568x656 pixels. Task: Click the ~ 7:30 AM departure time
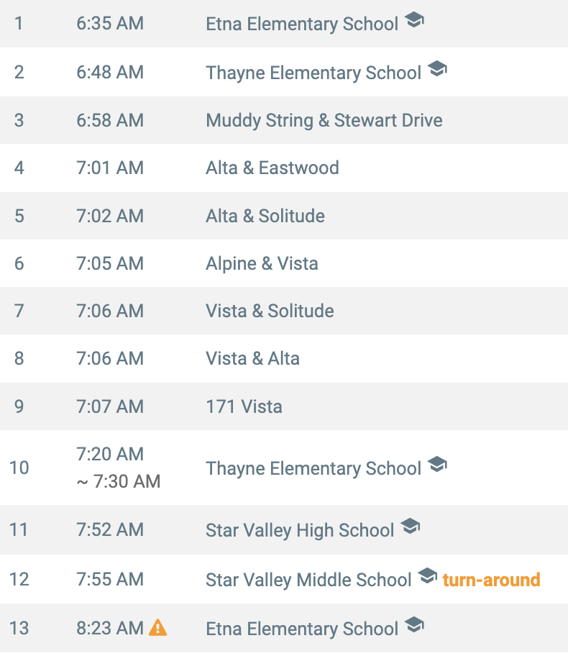pos(119,481)
